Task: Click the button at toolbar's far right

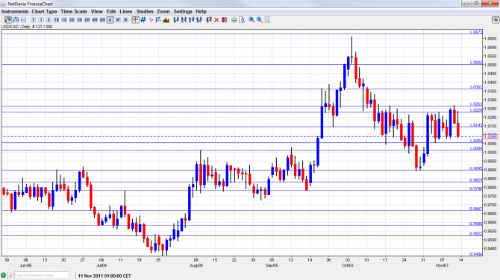Action: pos(496,19)
